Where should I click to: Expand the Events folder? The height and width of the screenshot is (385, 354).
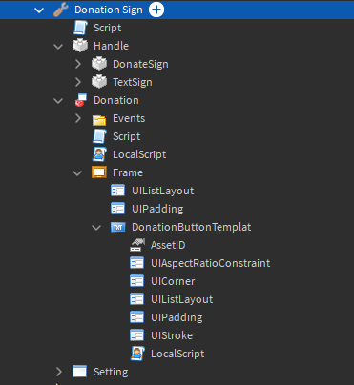[x=78, y=118]
